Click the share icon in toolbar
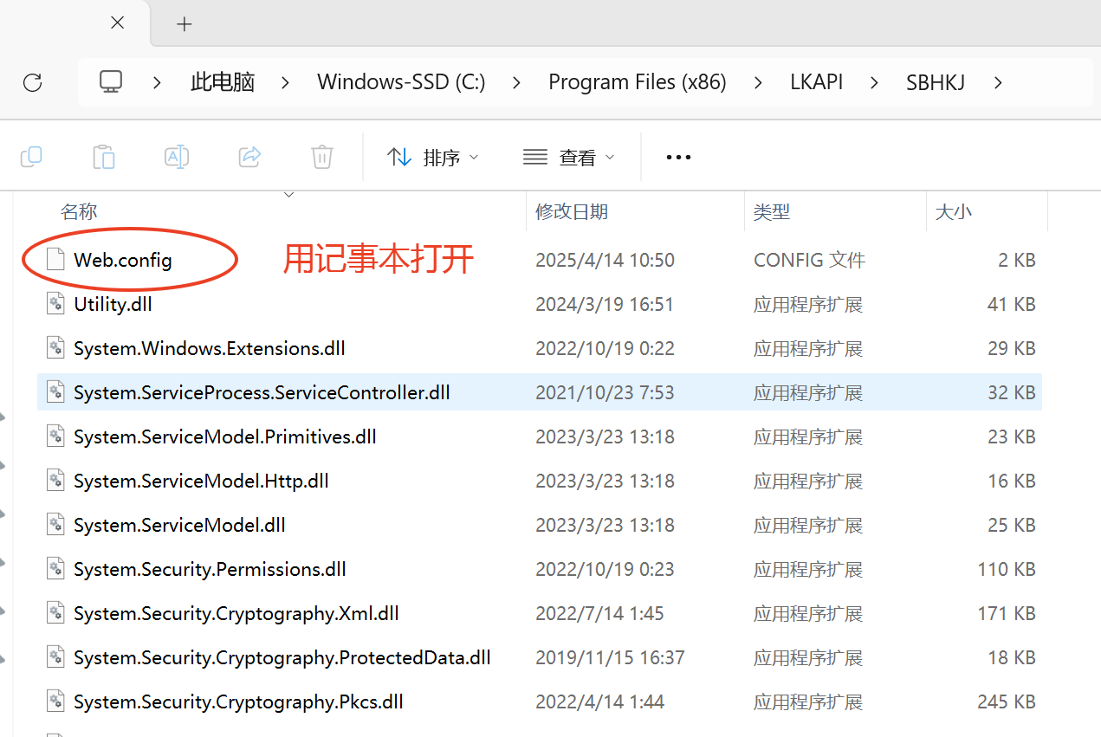The image size is (1101, 737). [249, 157]
